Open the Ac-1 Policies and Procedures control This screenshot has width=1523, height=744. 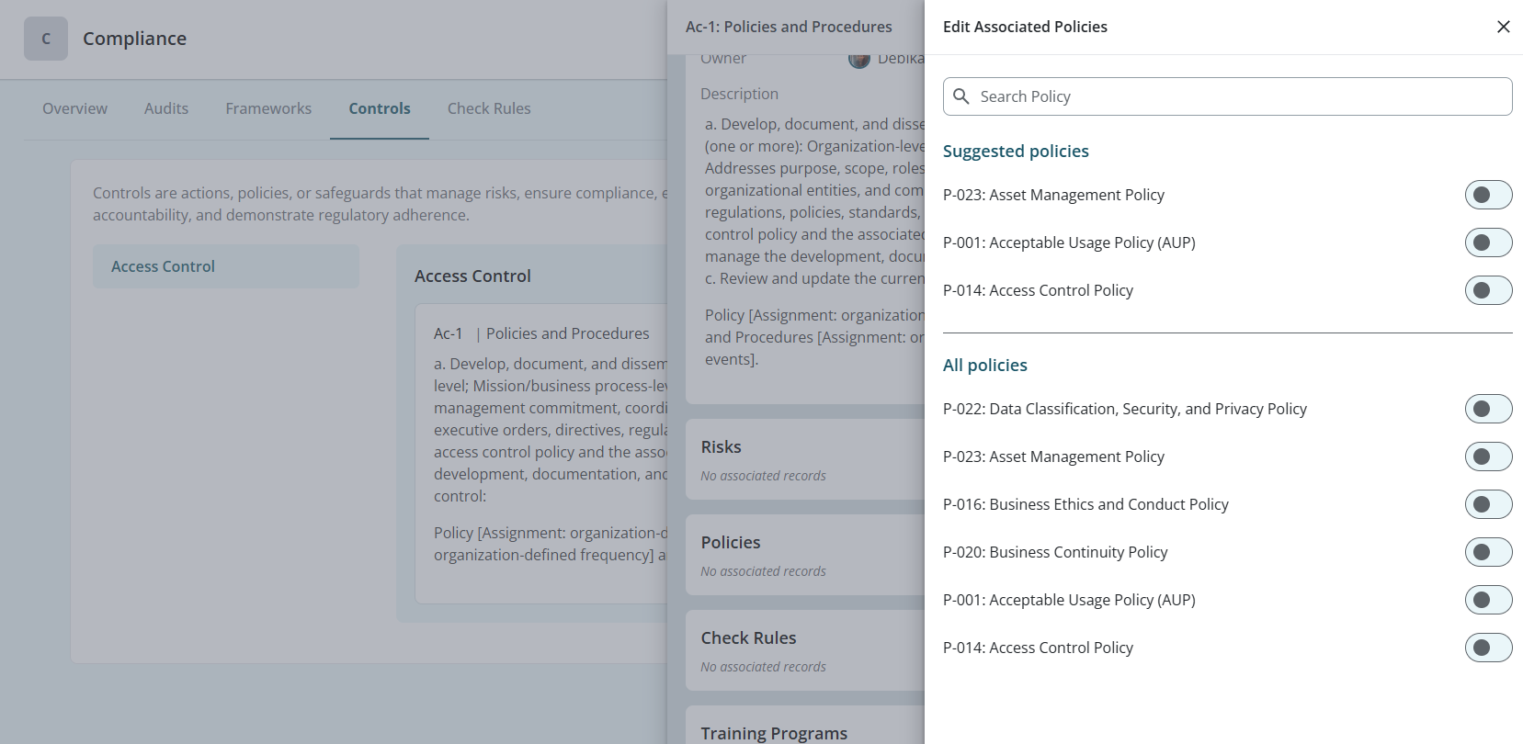tap(541, 333)
